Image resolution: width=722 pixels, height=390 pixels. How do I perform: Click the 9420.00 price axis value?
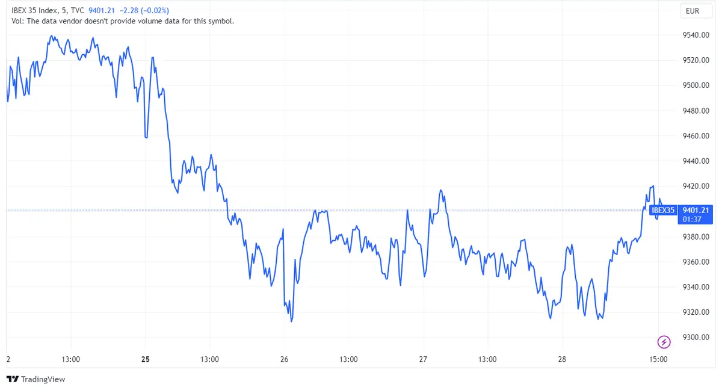[x=695, y=186]
